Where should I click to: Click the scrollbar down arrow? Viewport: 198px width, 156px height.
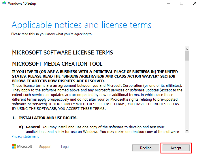pyautogui.click(x=187, y=130)
